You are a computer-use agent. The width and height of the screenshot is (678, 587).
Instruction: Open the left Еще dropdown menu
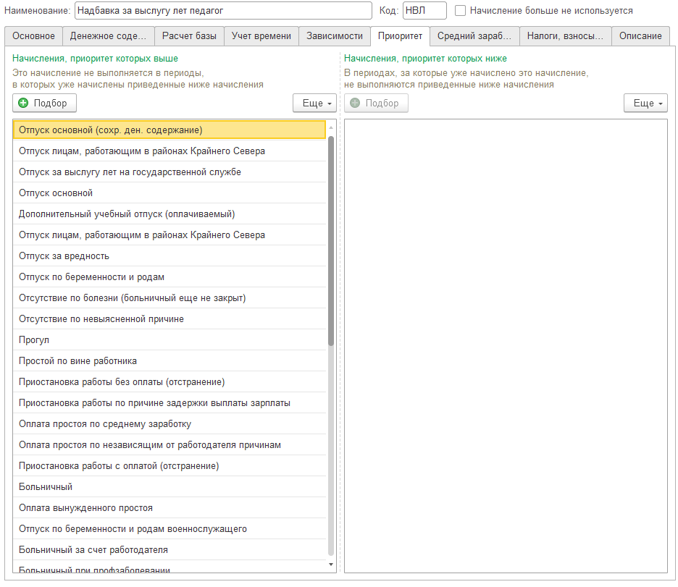pyautogui.click(x=314, y=104)
